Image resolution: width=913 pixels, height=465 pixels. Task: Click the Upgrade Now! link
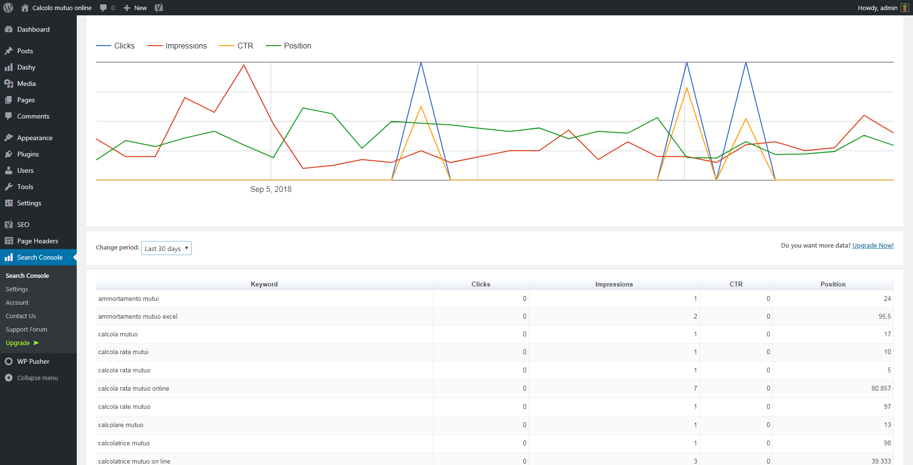(x=873, y=245)
